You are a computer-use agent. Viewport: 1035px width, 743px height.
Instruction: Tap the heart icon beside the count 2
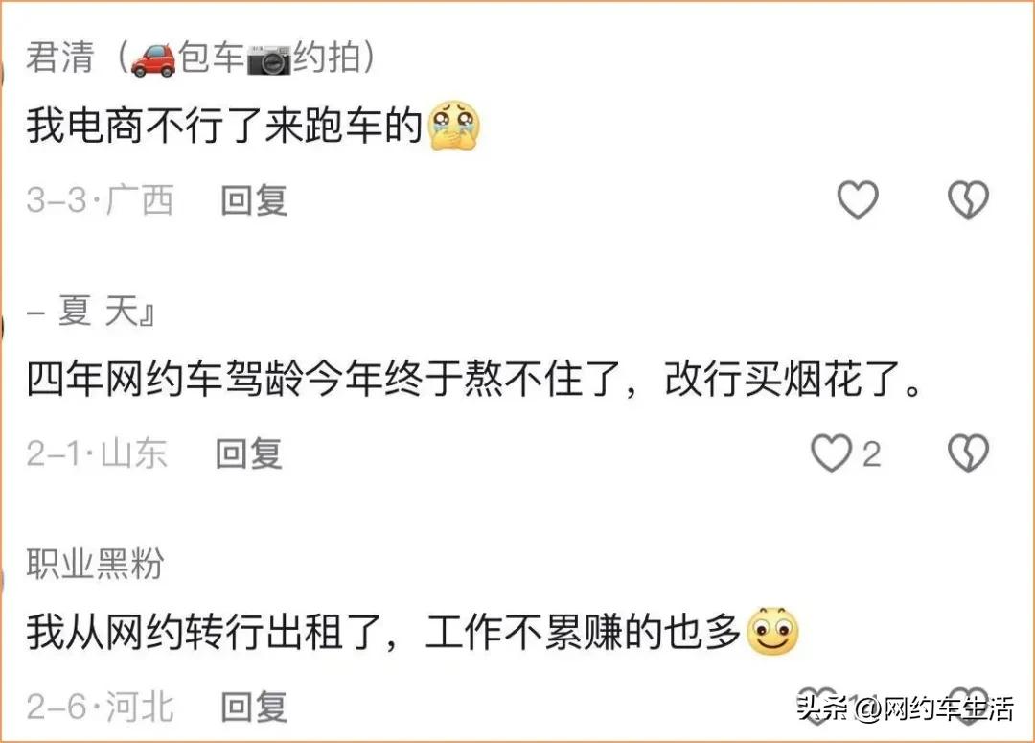coord(833,454)
